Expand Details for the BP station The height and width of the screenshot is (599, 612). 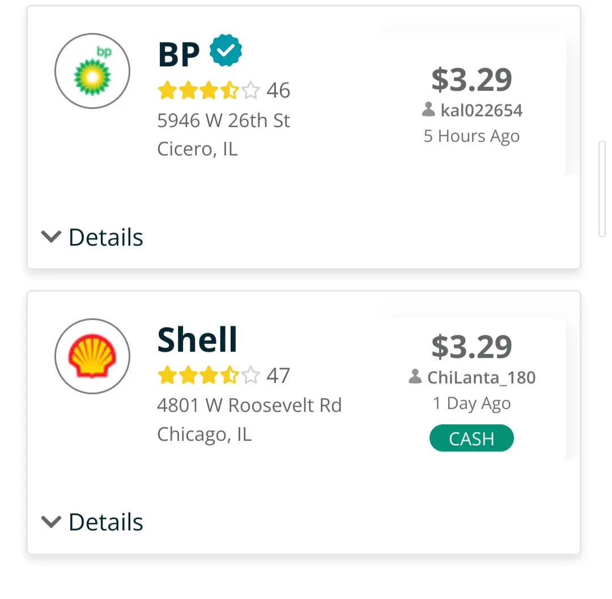tap(93, 237)
